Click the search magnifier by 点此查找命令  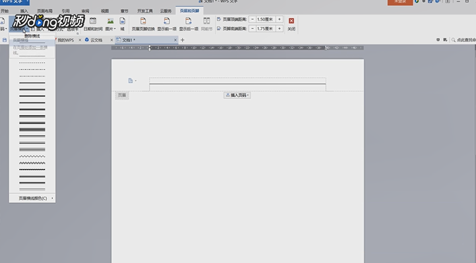click(x=453, y=40)
